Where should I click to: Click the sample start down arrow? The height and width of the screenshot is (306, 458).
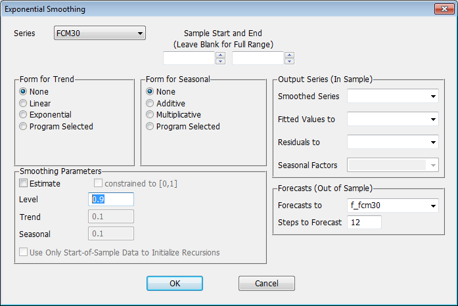pos(220,62)
